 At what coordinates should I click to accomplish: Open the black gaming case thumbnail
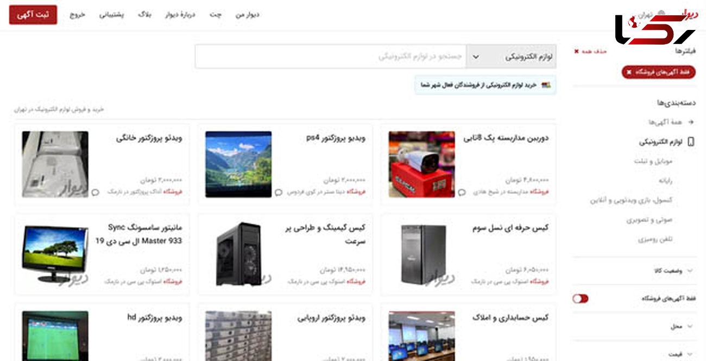point(238,254)
